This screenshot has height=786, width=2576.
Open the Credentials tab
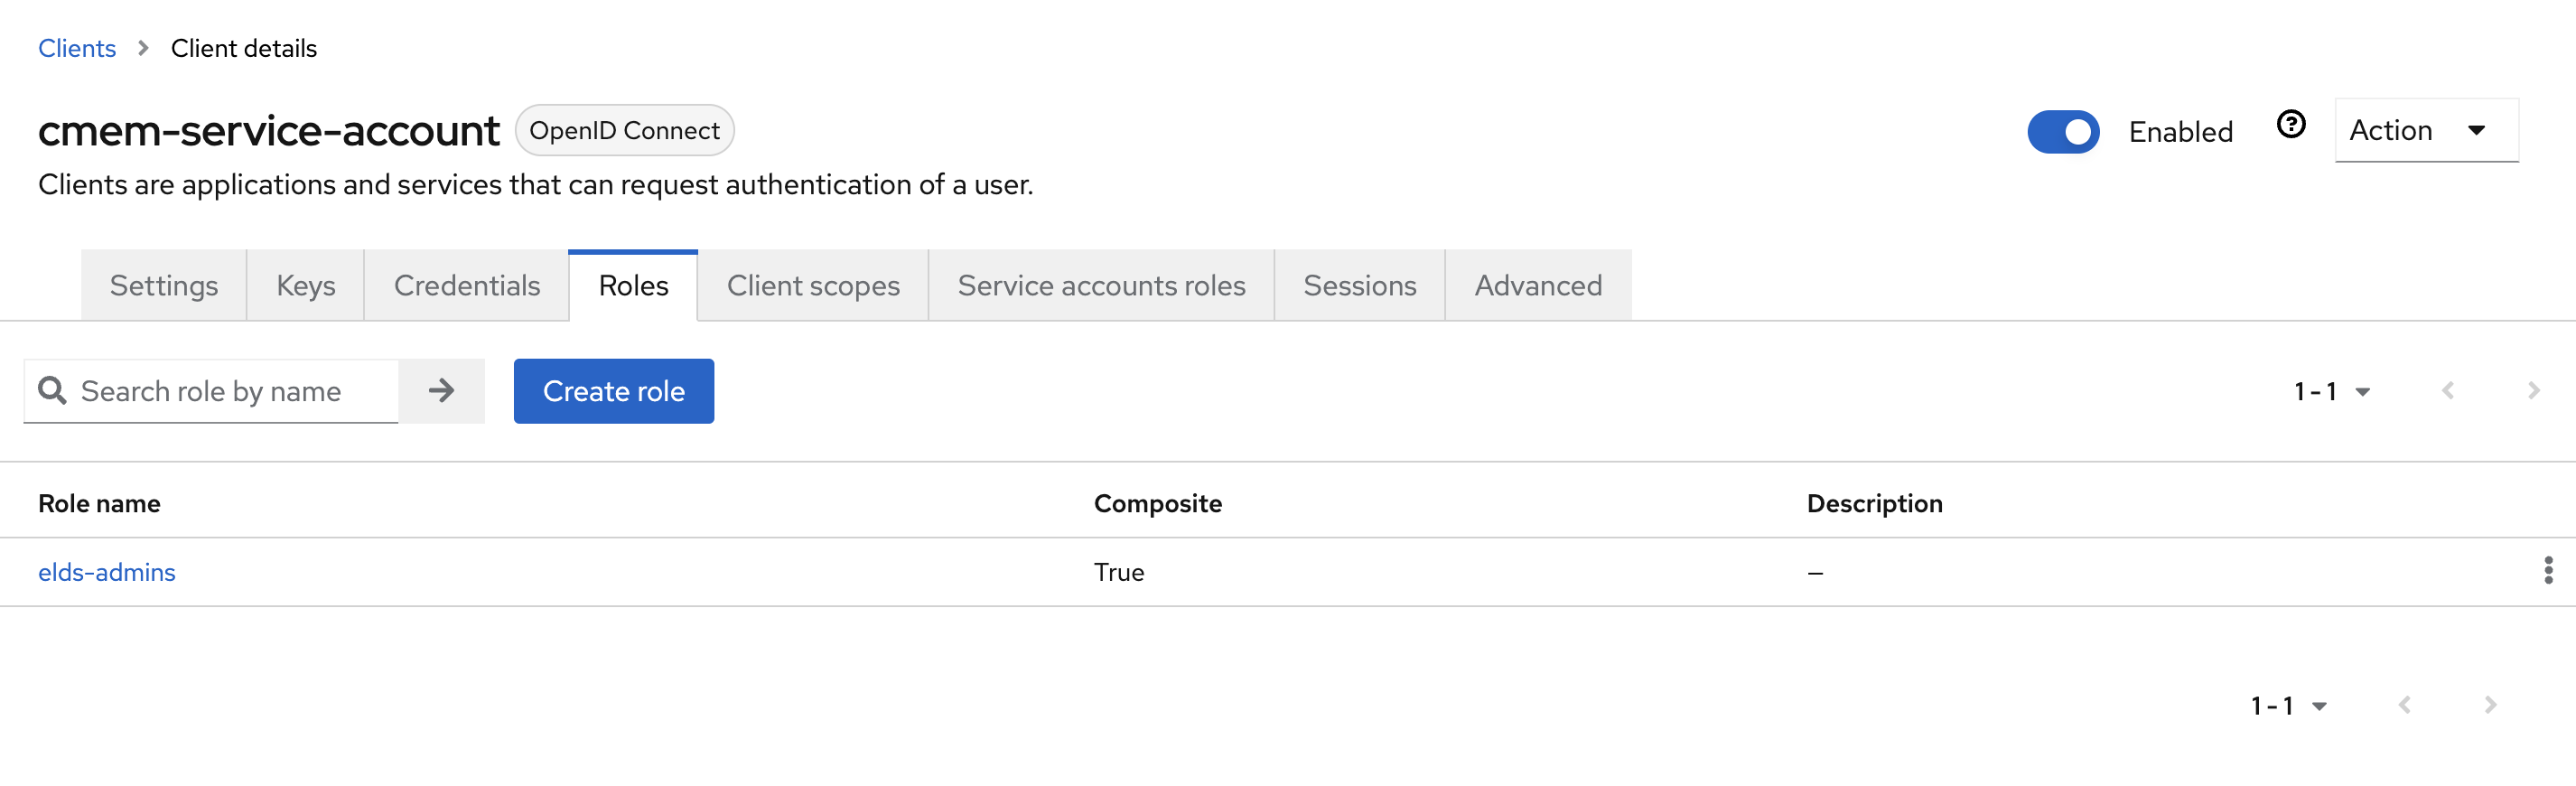pos(467,286)
